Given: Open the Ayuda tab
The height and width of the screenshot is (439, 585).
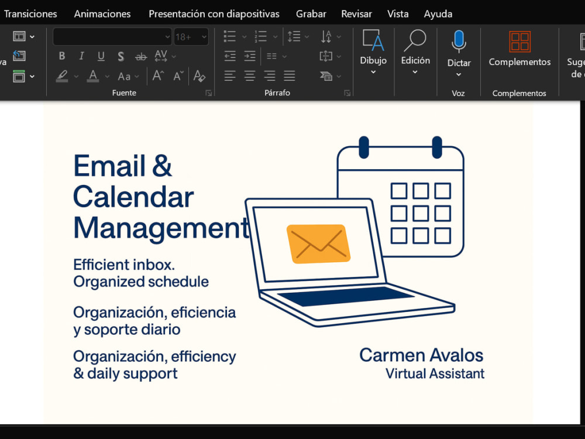Looking at the screenshot, I should (438, 14).
